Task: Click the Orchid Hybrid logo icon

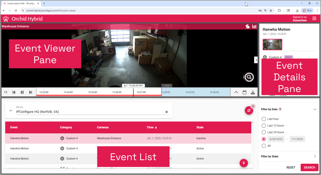Action: point(6,19)
